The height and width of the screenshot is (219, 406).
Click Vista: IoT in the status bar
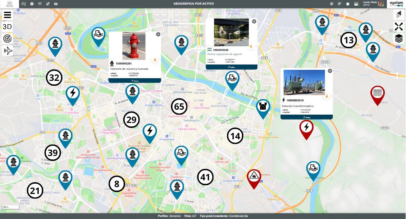click(x=190, y=216)
